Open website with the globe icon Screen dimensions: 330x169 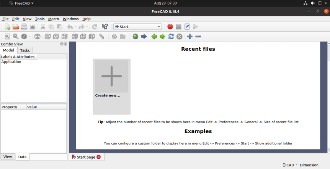135,37
